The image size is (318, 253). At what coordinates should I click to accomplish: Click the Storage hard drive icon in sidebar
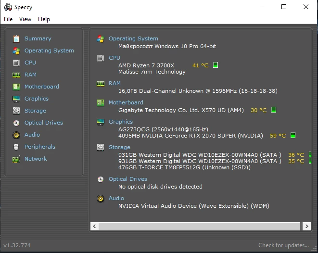pyautogui.click(x=16, y=111)
